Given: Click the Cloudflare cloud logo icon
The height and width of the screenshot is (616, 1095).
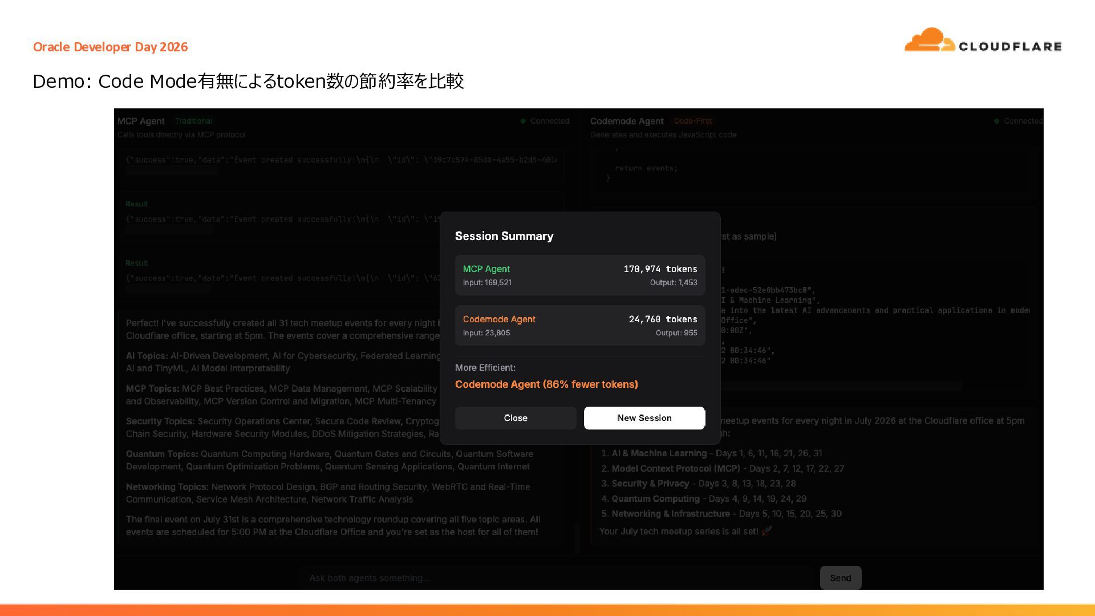Looking at the screenshot, I should pyautogui.click(x=929, y=40).
